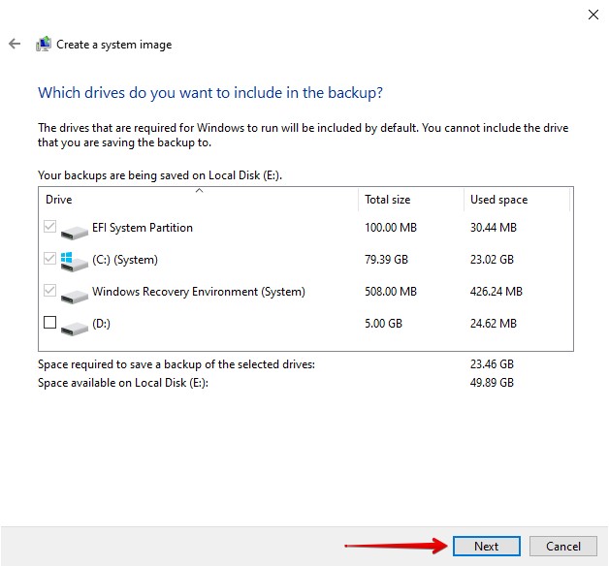Image resolution: width=609 pixels, height=566 pixels.
Task: Sort by the Used space column header
Action: coord(517,200)
